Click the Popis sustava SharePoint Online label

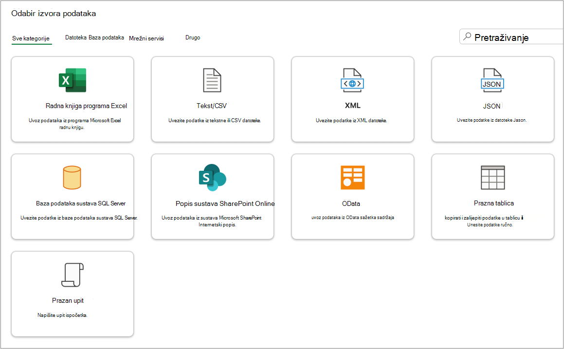coord(225,203)
